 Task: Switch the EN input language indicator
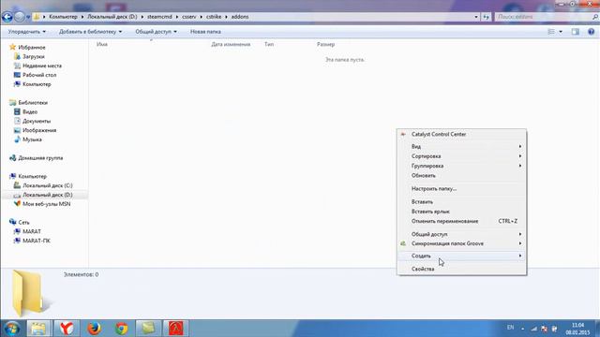[x=510, y=328]
